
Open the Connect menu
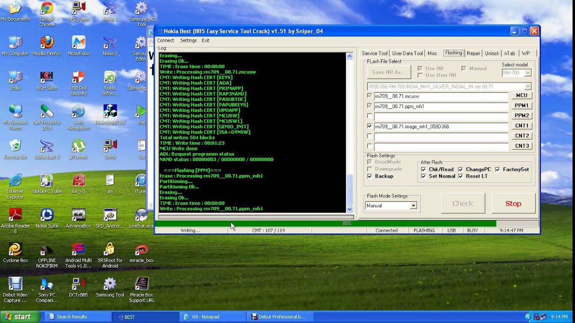[x=165, y=40]
